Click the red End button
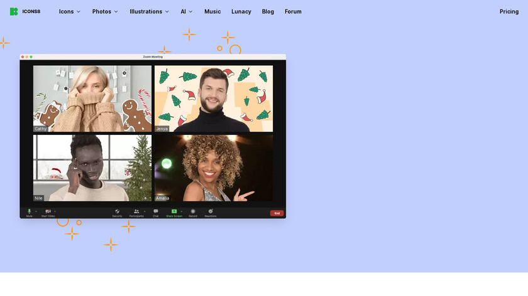Image resolution: width=528 pixels, height=296 pixels. pos(277,213)
